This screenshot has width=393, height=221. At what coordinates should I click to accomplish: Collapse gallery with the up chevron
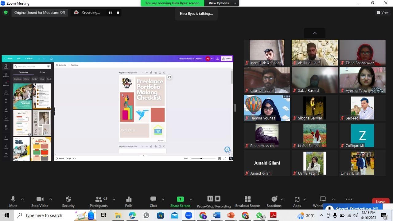pos(314,33)
